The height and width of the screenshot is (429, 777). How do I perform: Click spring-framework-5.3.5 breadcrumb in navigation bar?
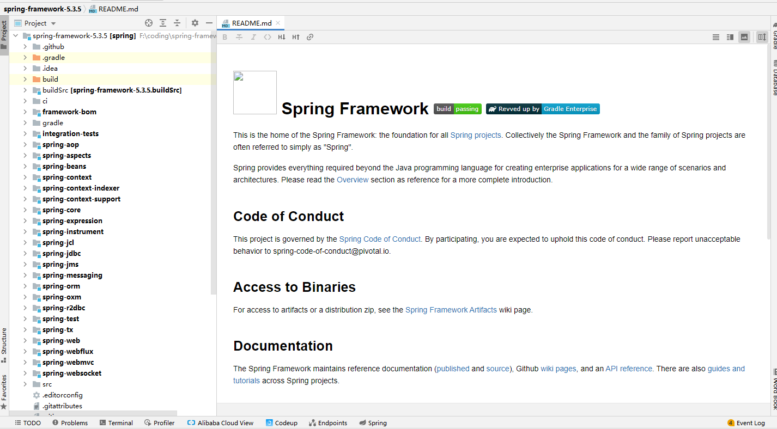pyautogui.click(x=43, y=9)
